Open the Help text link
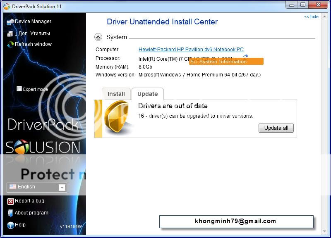331x238 pixels. pos(20,225)
